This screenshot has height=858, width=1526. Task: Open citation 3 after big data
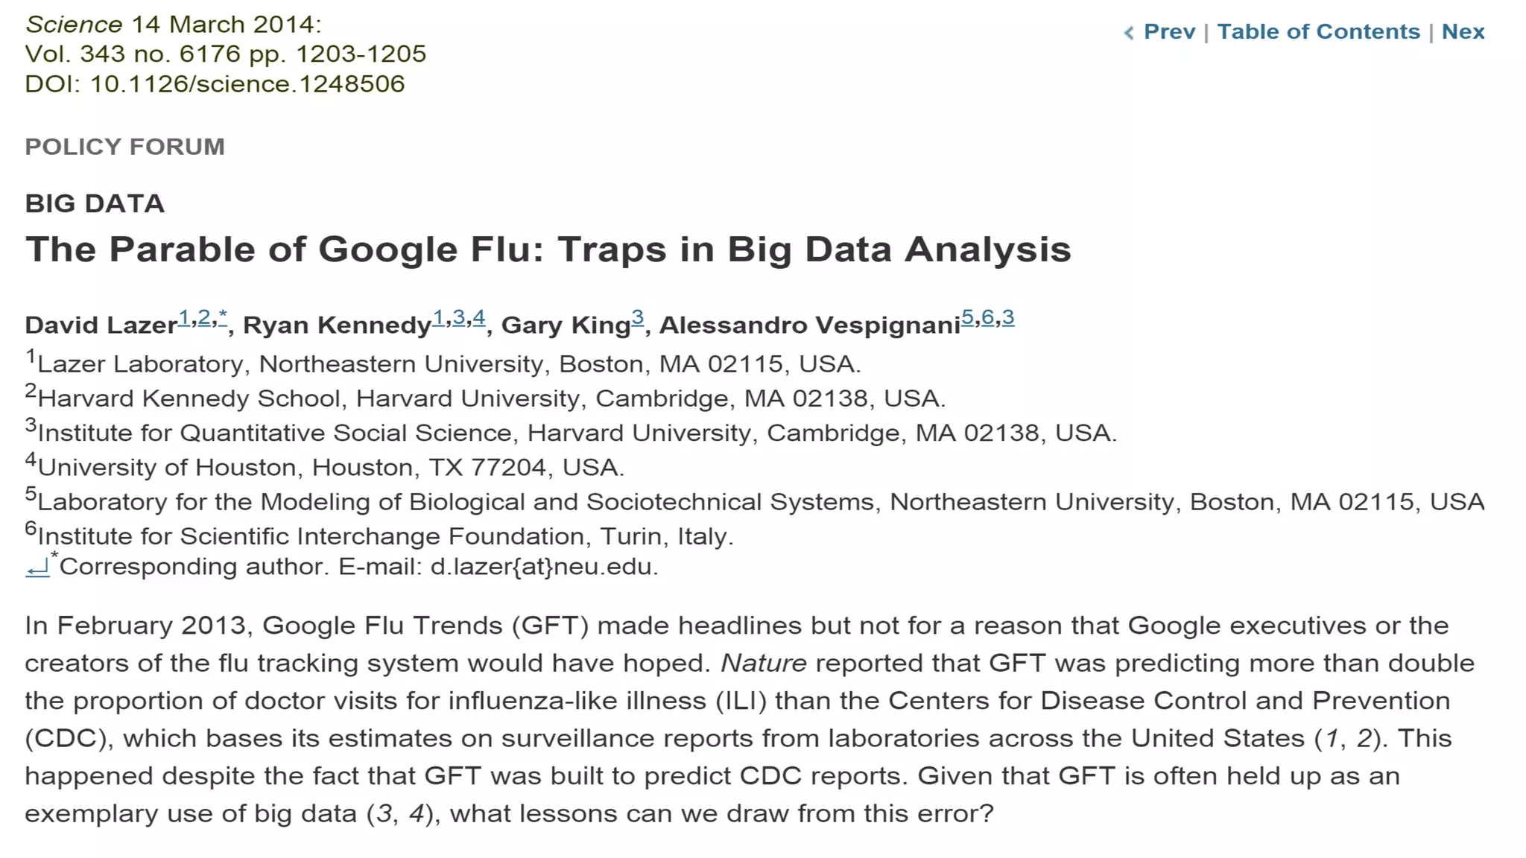pos(384,814)
